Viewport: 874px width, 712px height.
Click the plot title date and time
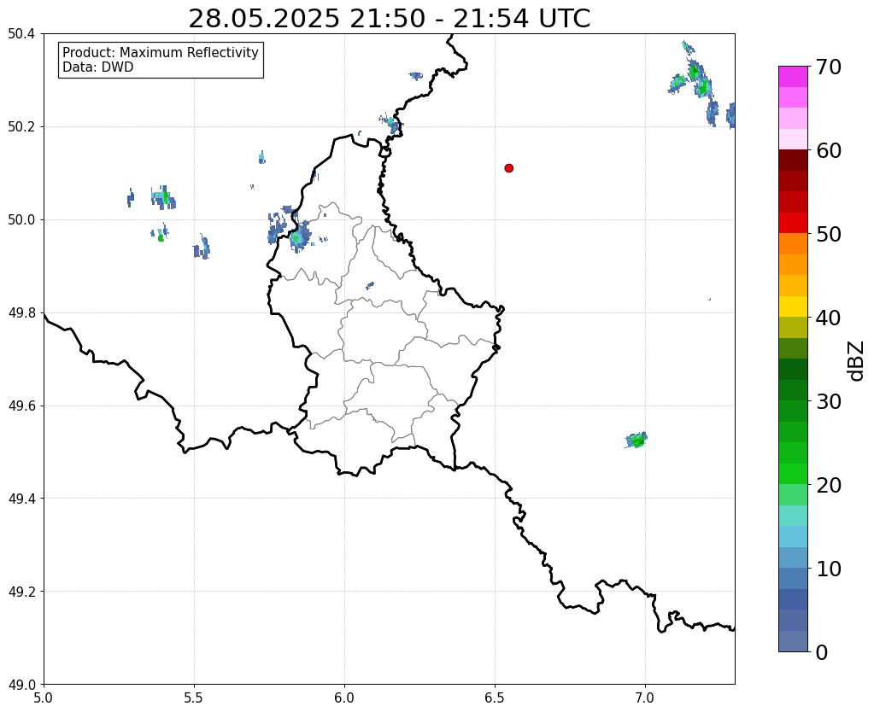tap(389, 19)
